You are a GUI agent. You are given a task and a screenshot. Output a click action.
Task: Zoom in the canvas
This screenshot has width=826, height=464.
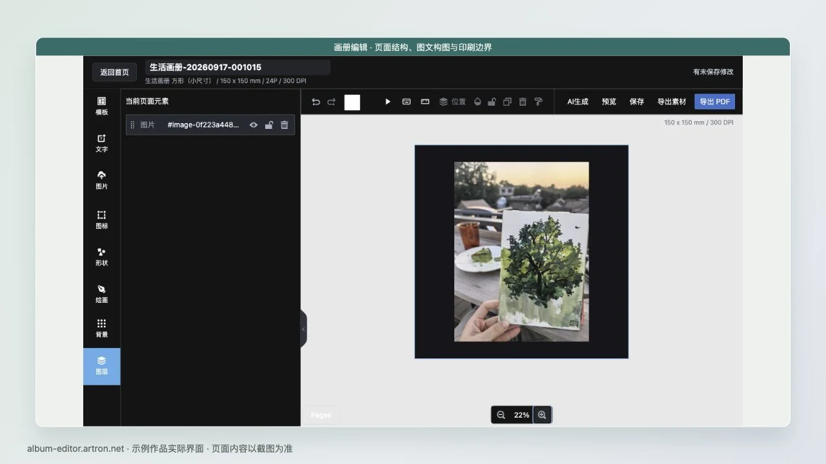click(x=542, y=415)
